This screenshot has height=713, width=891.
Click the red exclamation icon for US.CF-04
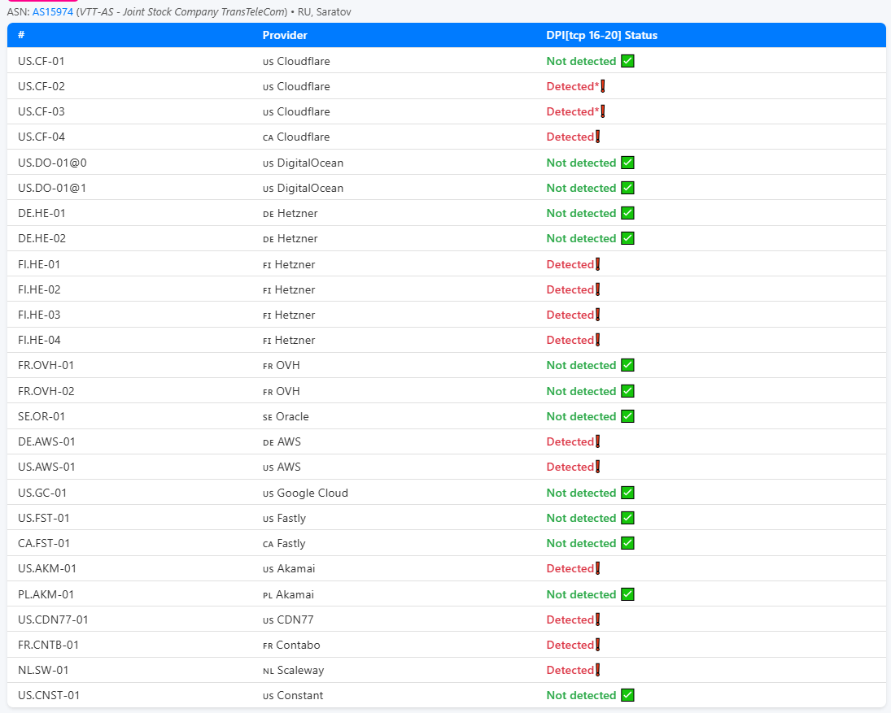(598, 137)
